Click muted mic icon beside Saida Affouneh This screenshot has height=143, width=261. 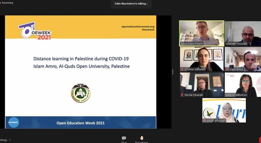(x=204, y=120)
